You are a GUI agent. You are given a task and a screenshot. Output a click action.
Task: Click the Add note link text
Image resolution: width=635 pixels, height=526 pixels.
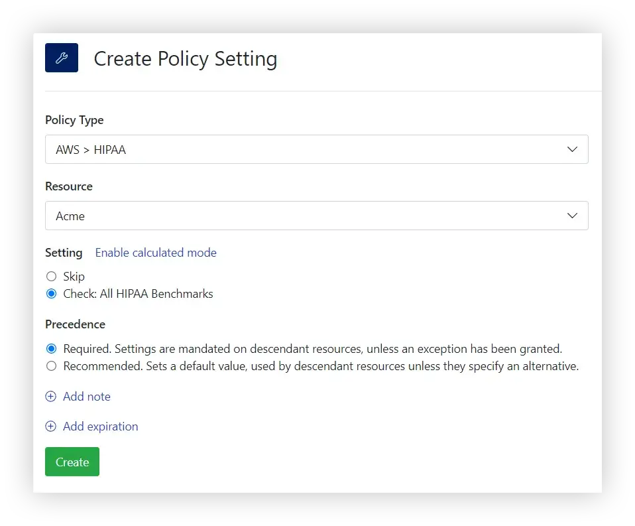(87, 396)
